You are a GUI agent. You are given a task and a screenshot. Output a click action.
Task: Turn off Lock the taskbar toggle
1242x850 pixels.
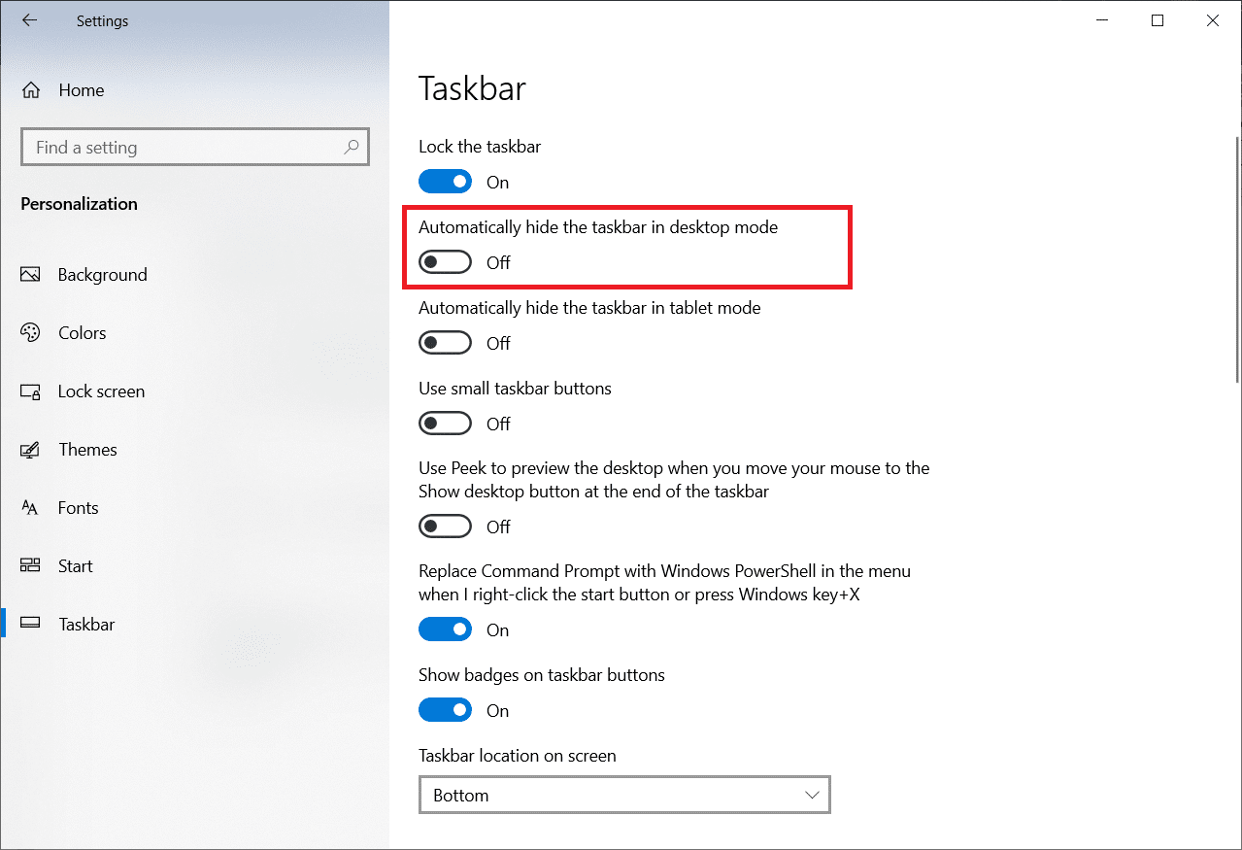[x=445, y=182]
